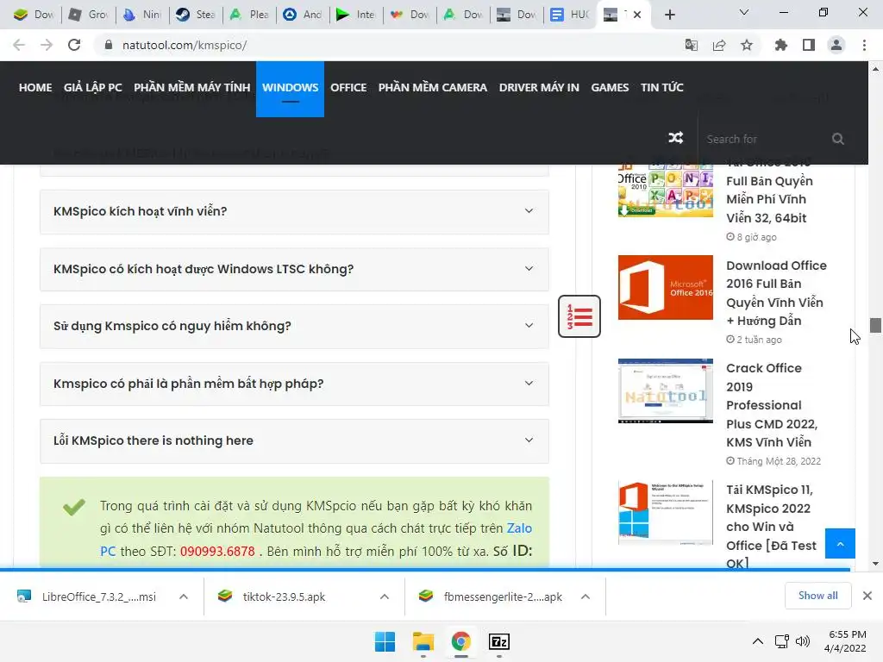The image size is (883, 662).
Task: Click the browser forward arrow
Action: pos(47,45)
